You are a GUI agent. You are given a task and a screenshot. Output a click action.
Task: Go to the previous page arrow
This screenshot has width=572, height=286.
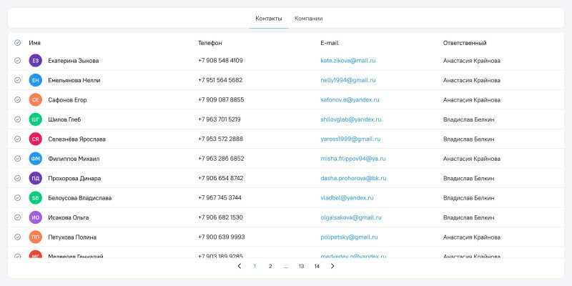(240, 266)
